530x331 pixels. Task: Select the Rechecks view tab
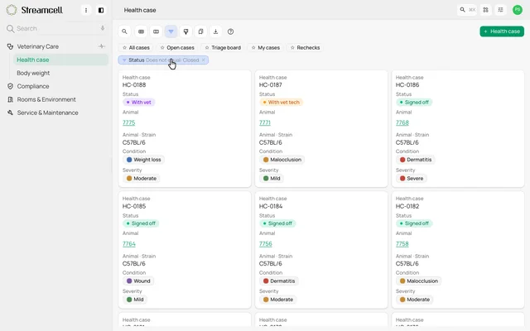coord(306,48)
